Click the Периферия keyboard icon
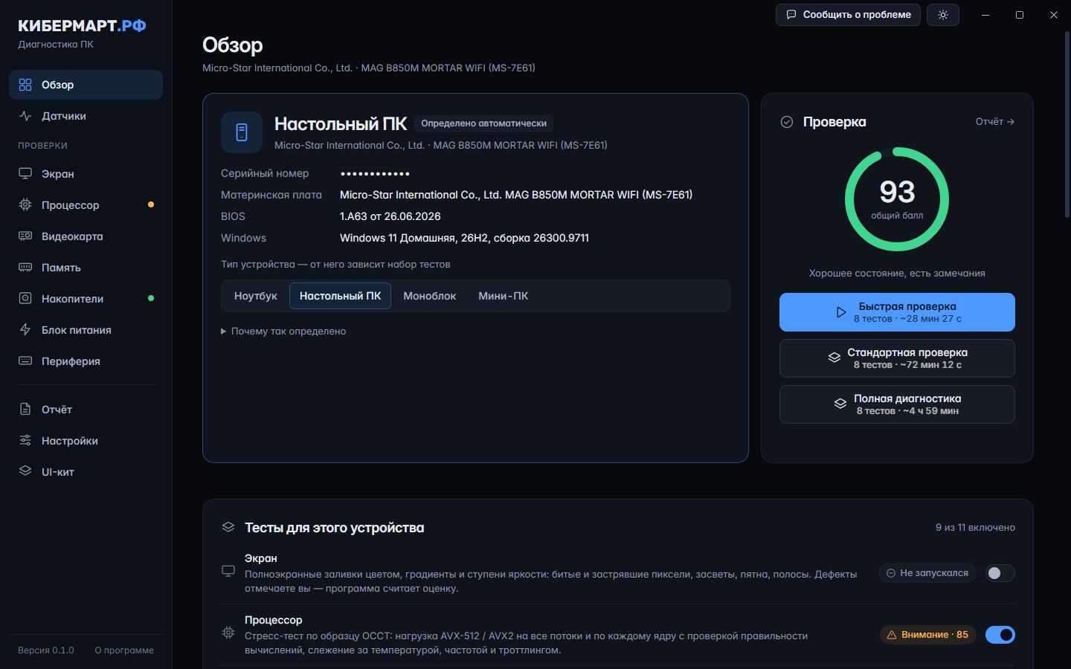The width and height of the screenshot is (1071, 669). [25, 361]
